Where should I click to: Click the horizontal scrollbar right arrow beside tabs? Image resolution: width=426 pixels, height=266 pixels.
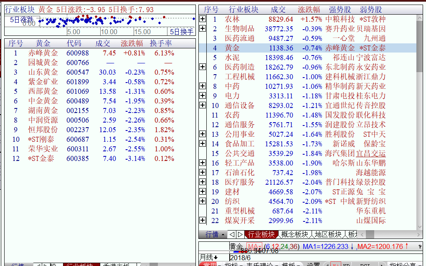pyautogui.click(x=418, y=235)
